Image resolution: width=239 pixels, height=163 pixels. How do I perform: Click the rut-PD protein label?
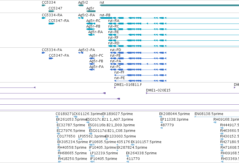point(115,50)
